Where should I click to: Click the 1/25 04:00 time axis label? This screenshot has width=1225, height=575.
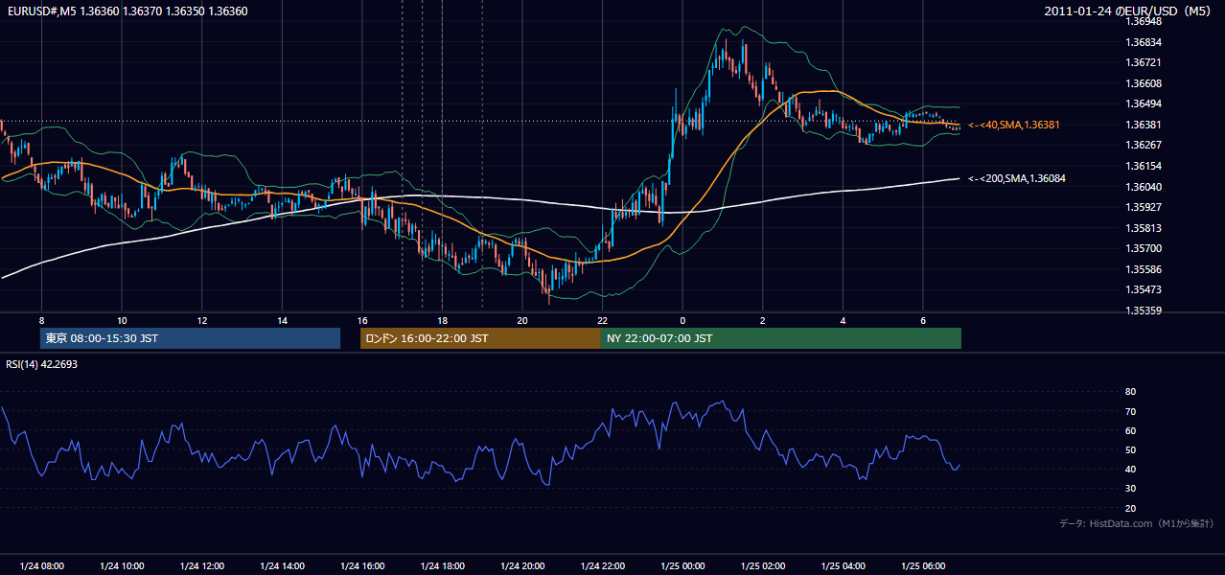tap(842, 565)
